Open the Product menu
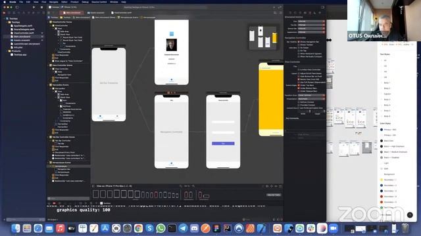 (74, 2)
